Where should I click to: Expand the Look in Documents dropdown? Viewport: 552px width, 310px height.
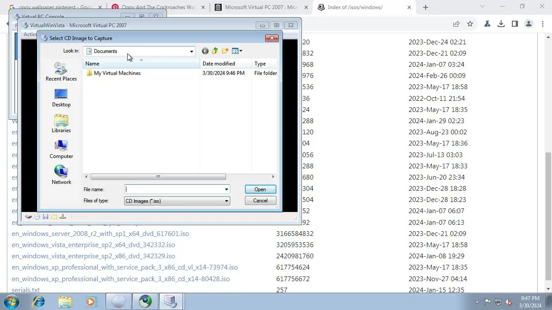click(x=191, y=51)
